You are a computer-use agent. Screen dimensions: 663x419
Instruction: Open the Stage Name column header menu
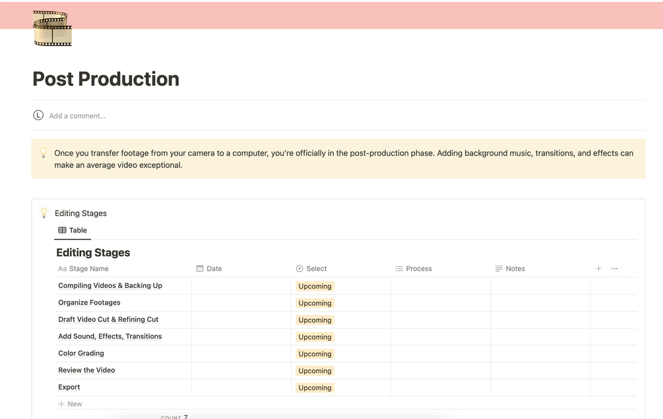[88, 269]
